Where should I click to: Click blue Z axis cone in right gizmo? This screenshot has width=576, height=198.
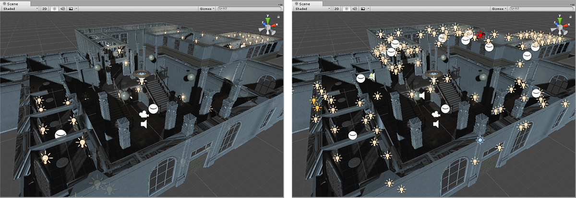pos(555,23)
